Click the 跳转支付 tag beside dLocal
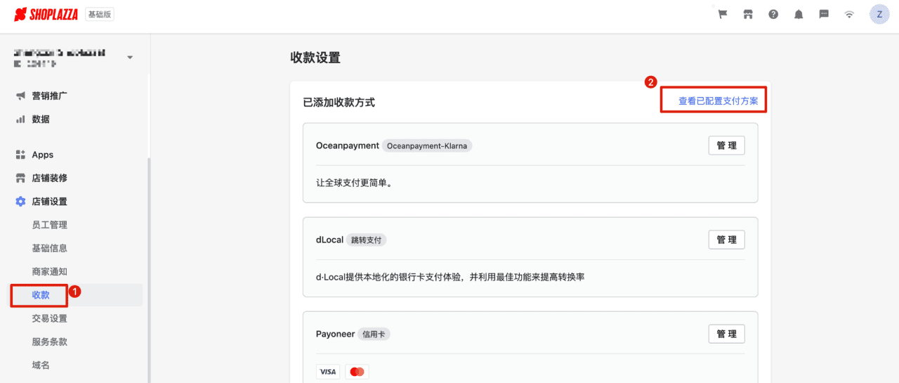 click(366, 240)
